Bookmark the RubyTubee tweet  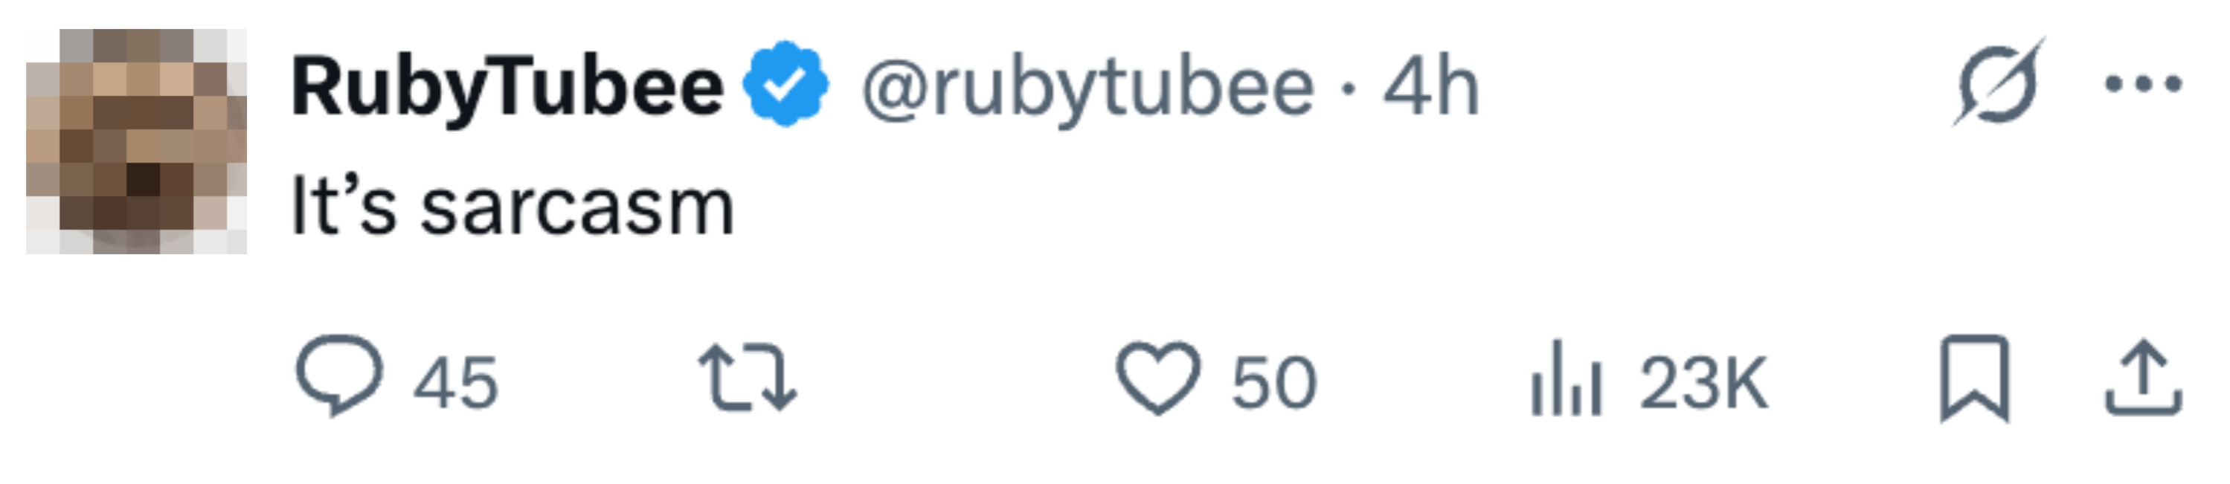(1974, 378)
